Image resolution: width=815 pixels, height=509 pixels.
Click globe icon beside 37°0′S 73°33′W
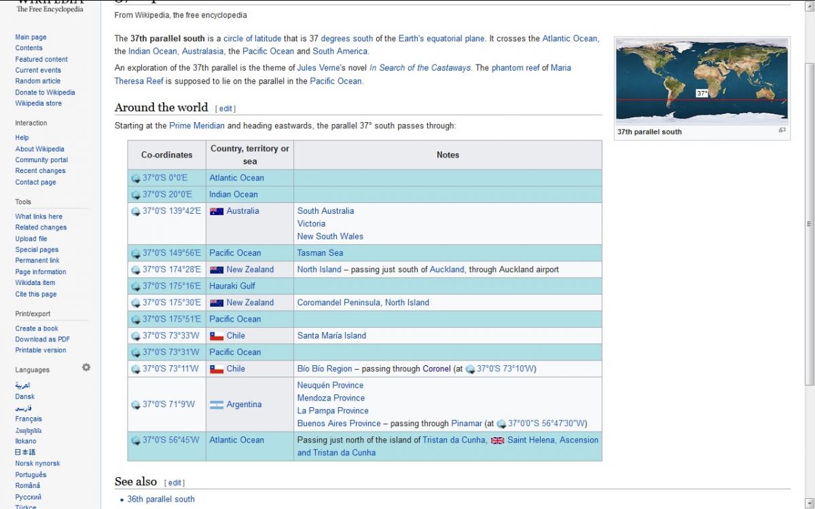pyautogui.click(x=136, y=336)
